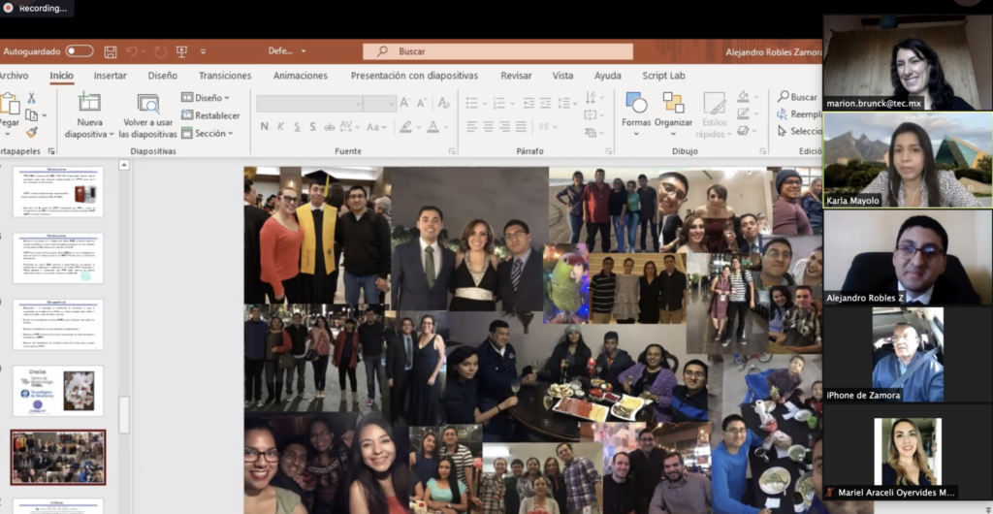
Task: Save the presentation with the disk icon
Action: tap(111, 52)
